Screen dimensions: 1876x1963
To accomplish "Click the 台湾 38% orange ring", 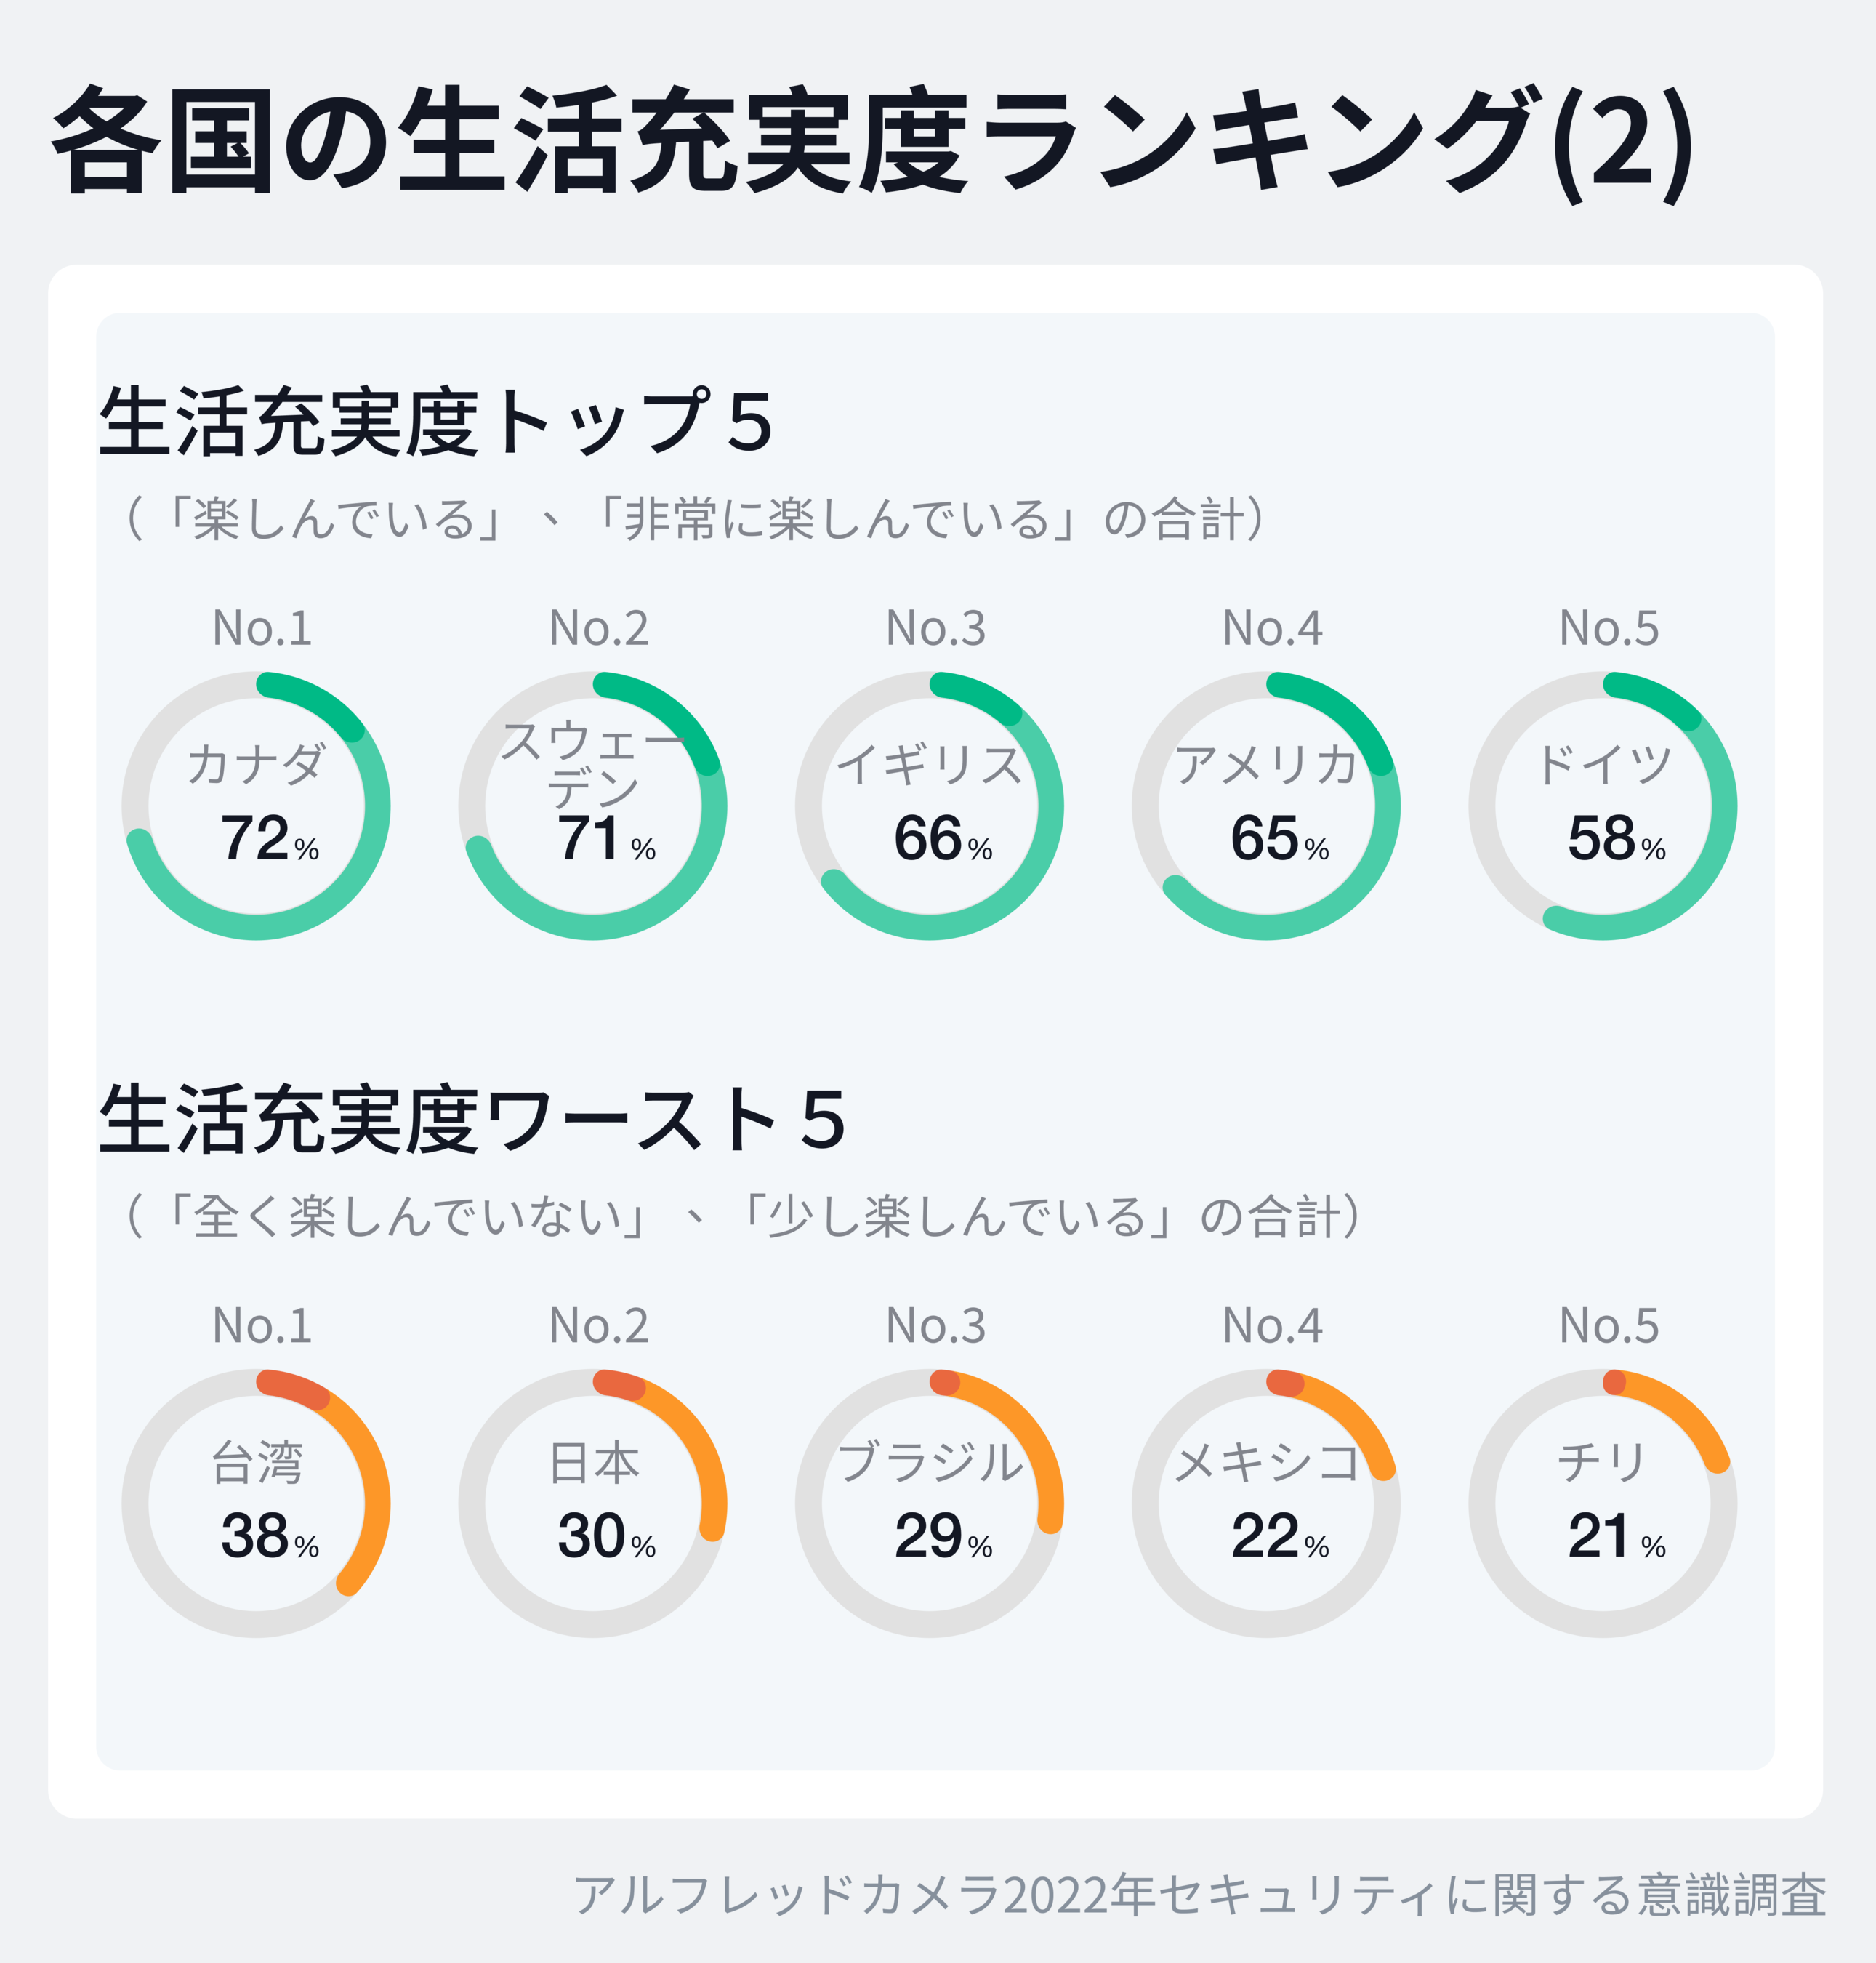I will point(256,1503).
